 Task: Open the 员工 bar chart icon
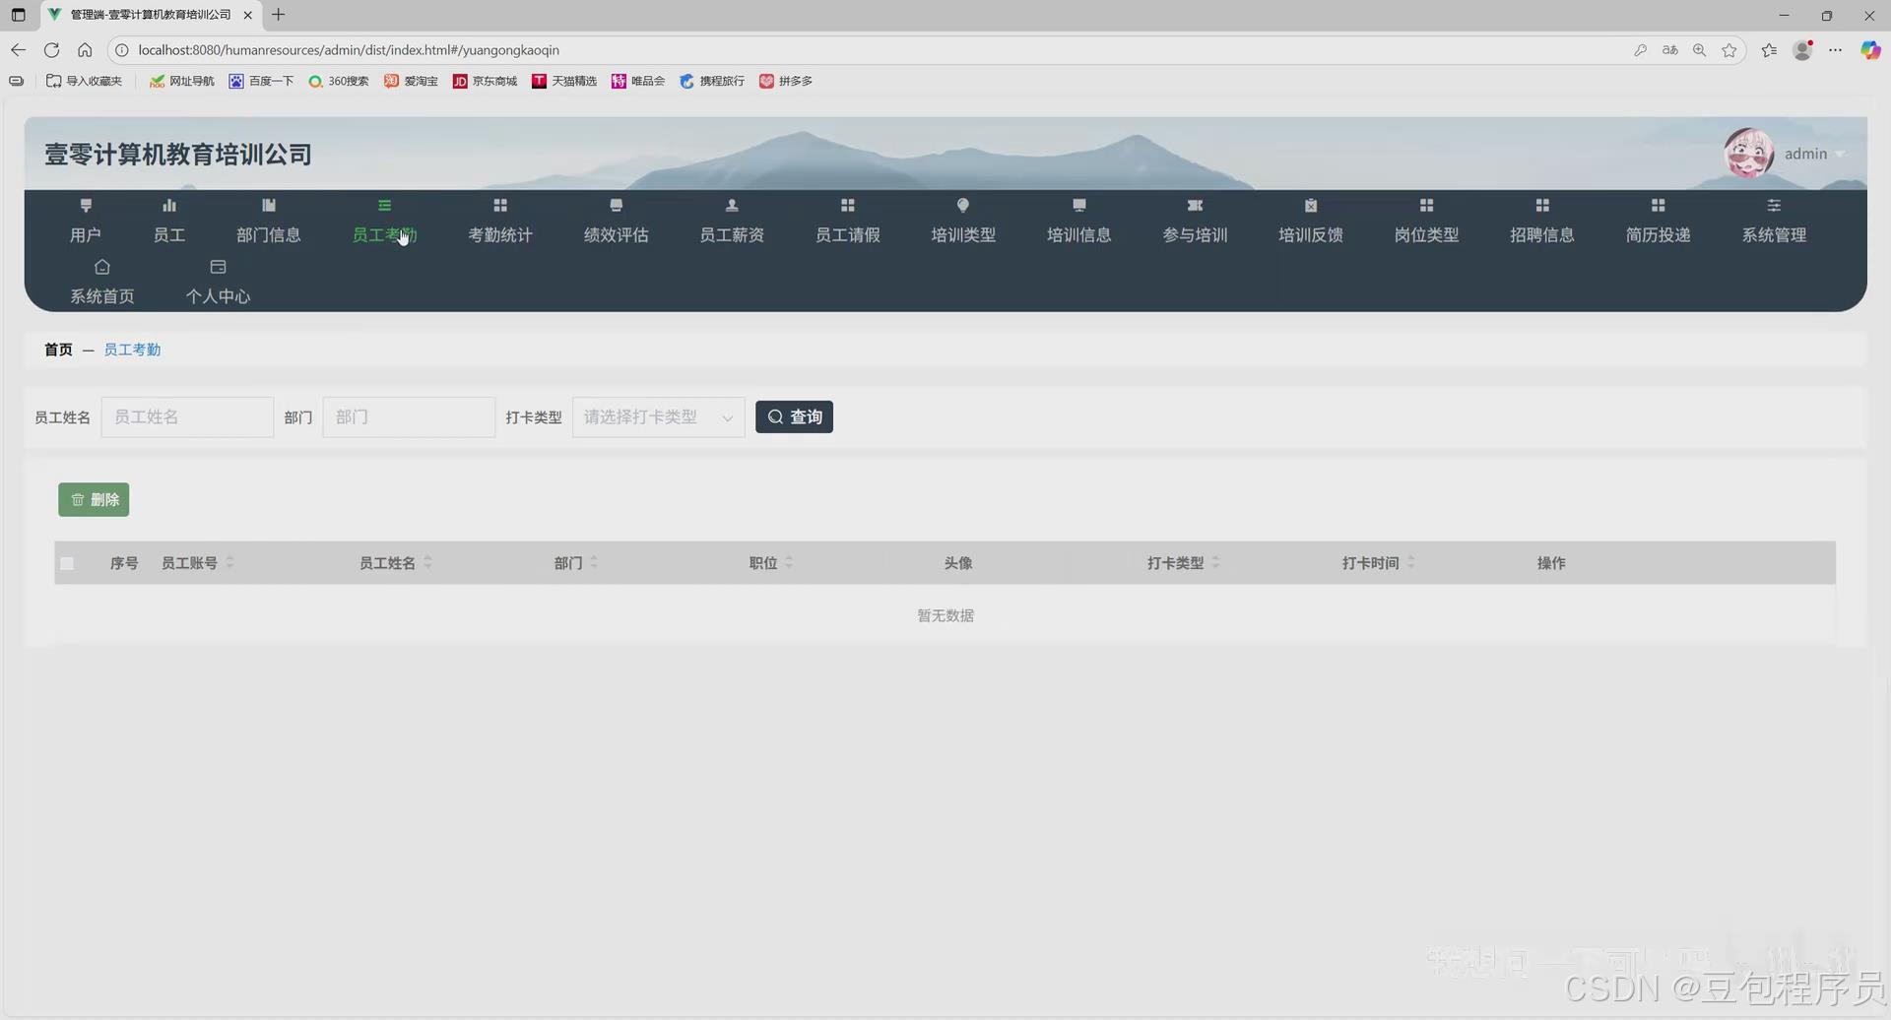(x=169, y=206)
